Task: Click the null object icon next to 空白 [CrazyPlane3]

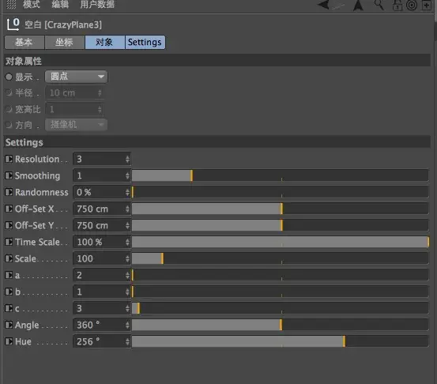Action: coord(13,24)
